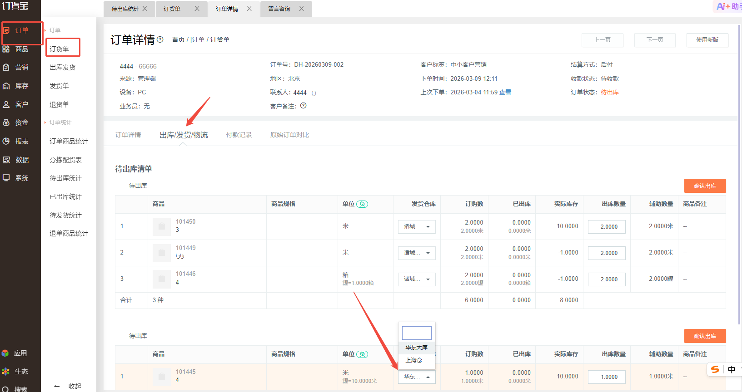The image size is (742, 392).
Task: Open the 付款记录 tab
Action: coord(239,135)
